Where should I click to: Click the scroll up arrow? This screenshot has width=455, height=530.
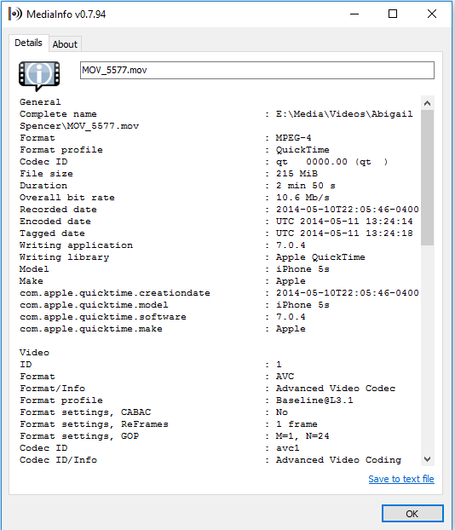click(427, 103)
